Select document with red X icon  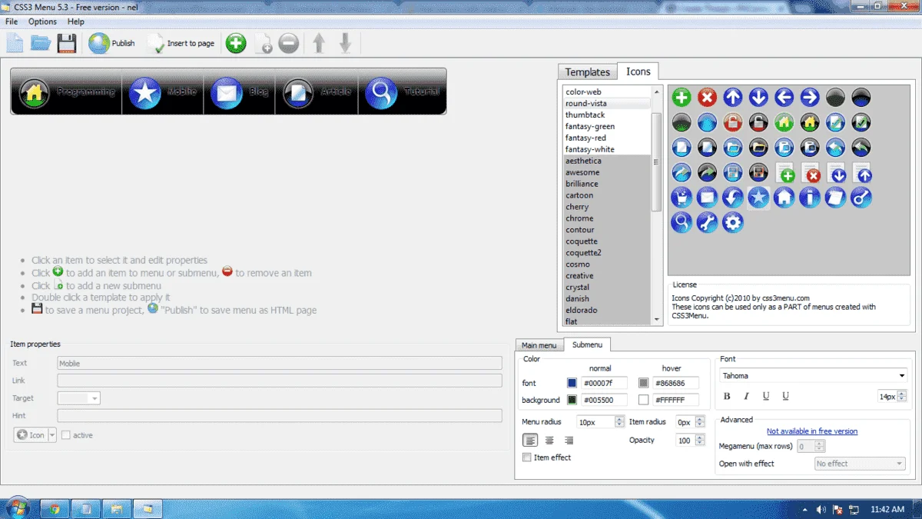810,172
